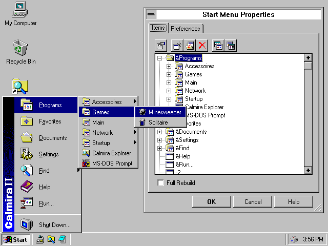Select the &Documents label in the tree
Screen dimensions: 328x246
pos(191,132)
